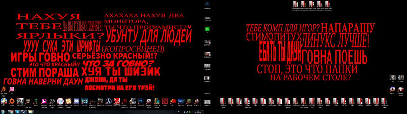Open the White Day game icon

[93, 103]
